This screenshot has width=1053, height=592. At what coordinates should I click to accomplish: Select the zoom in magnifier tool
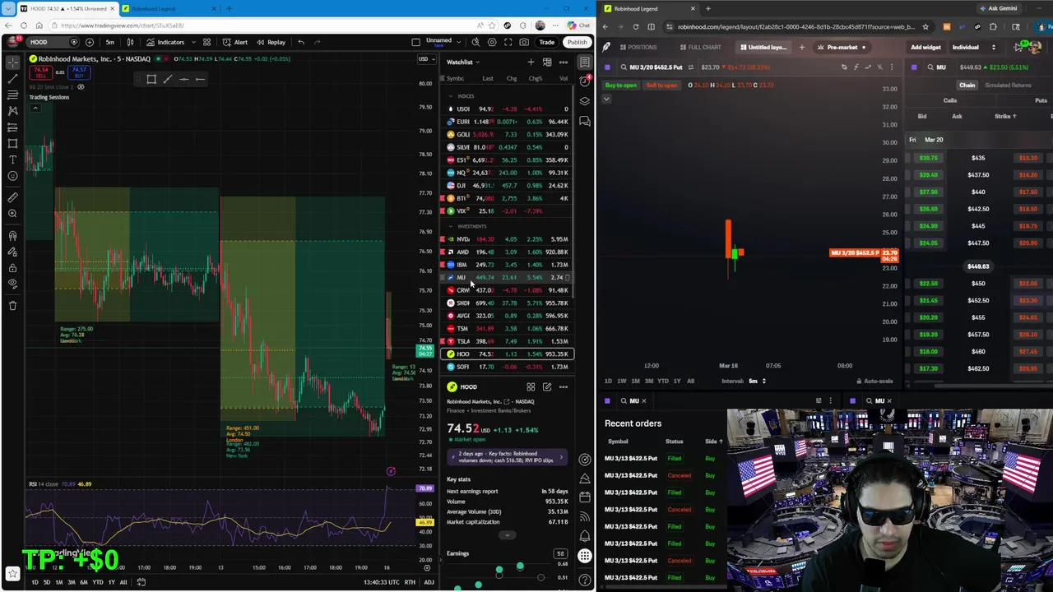12,214
